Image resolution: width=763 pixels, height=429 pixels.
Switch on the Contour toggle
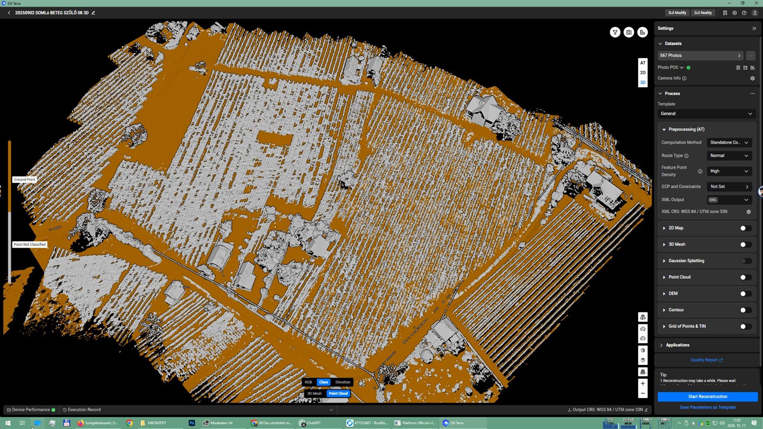[746, 310]
